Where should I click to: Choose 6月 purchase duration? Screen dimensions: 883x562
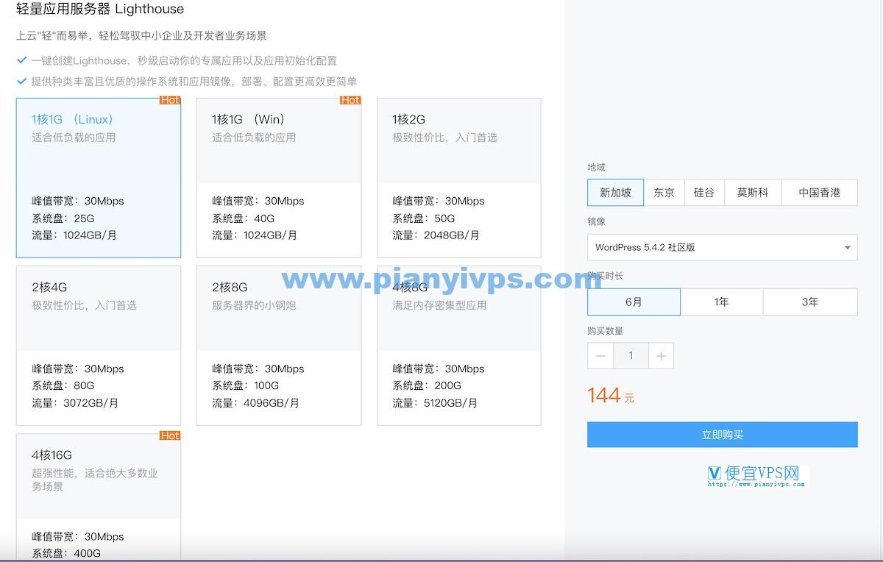point(634,302)
